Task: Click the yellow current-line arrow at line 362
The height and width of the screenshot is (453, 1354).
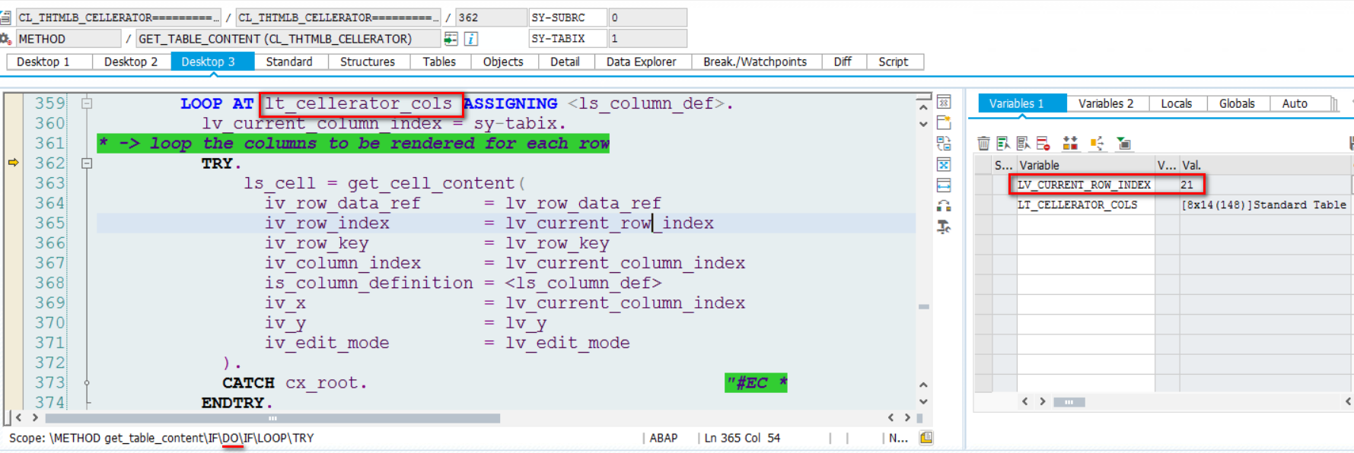Action: point(13,163)
